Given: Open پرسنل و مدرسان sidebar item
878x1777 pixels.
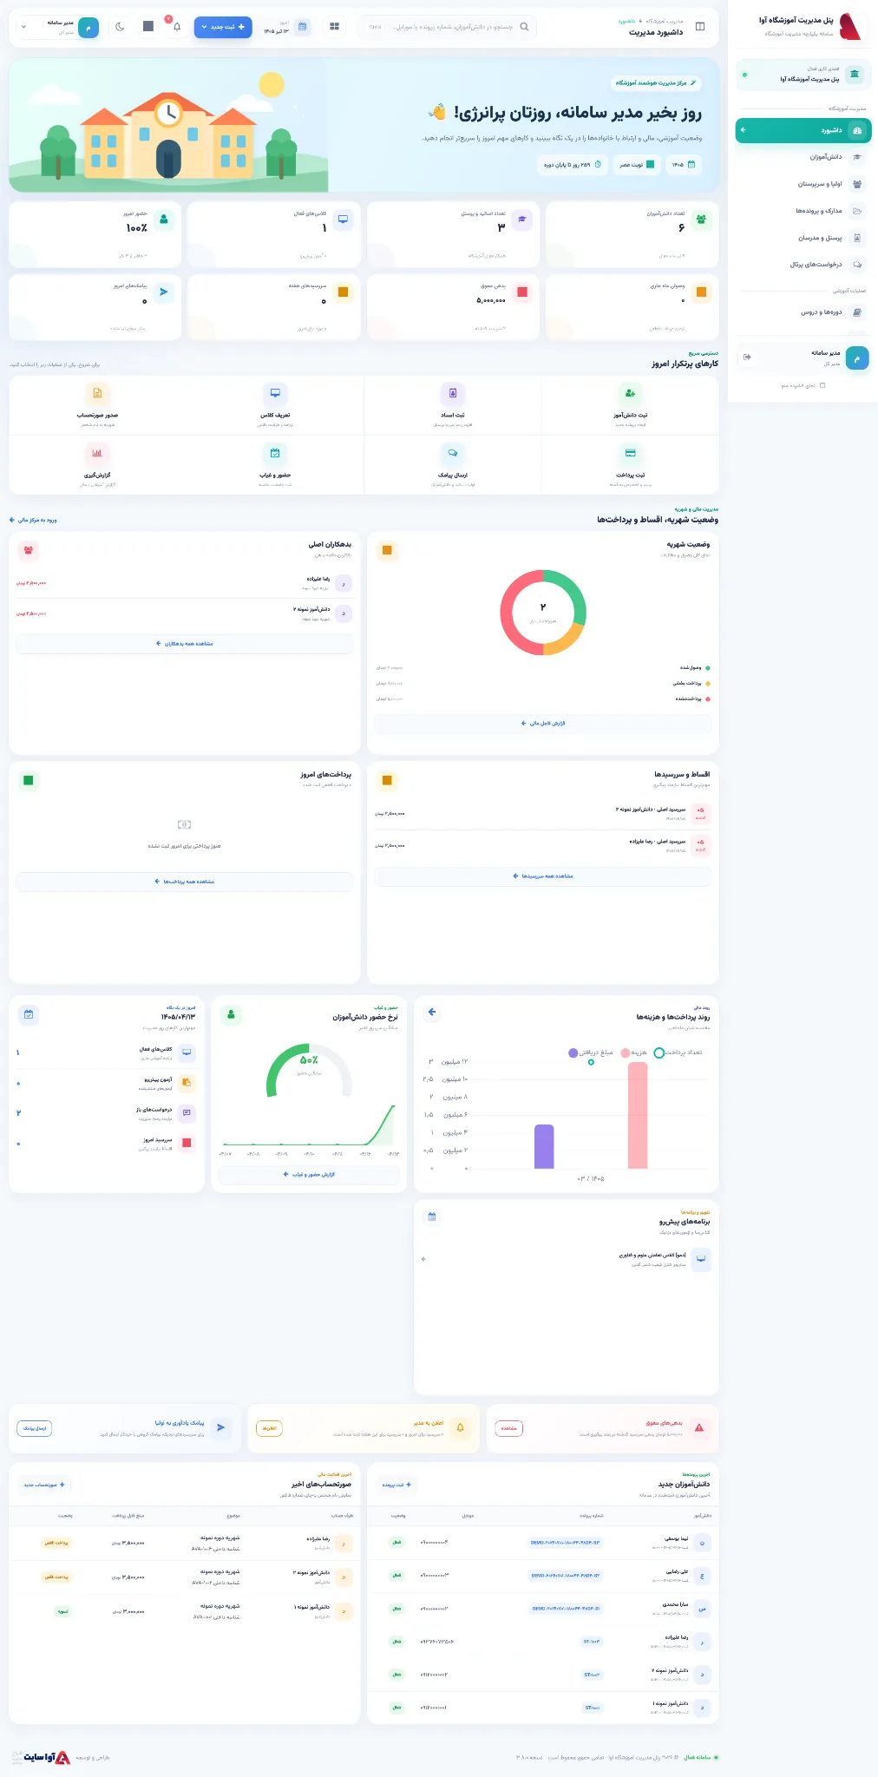Looking at the screenshot, I should (803, 238).
